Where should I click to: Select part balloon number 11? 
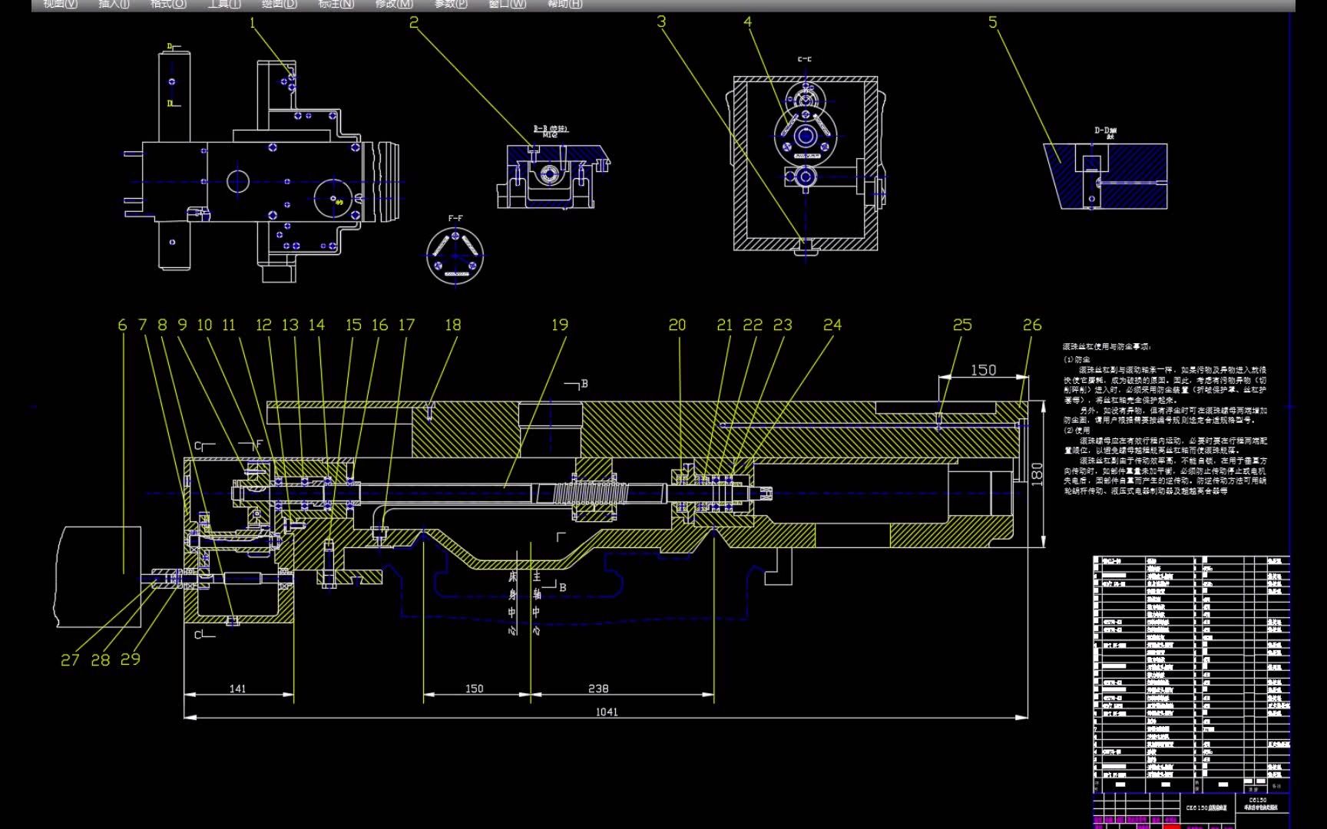tap(229, 325)
